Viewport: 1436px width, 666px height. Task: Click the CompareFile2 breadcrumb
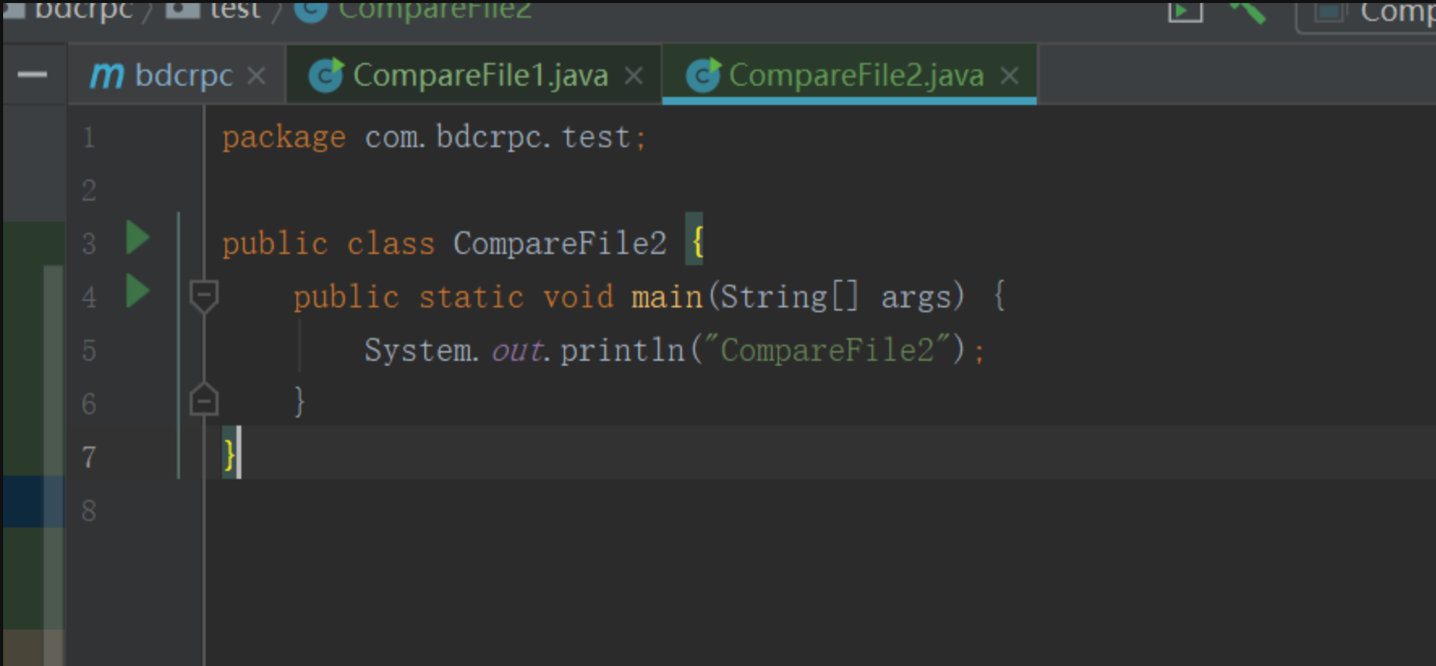[x=435, y=10]
